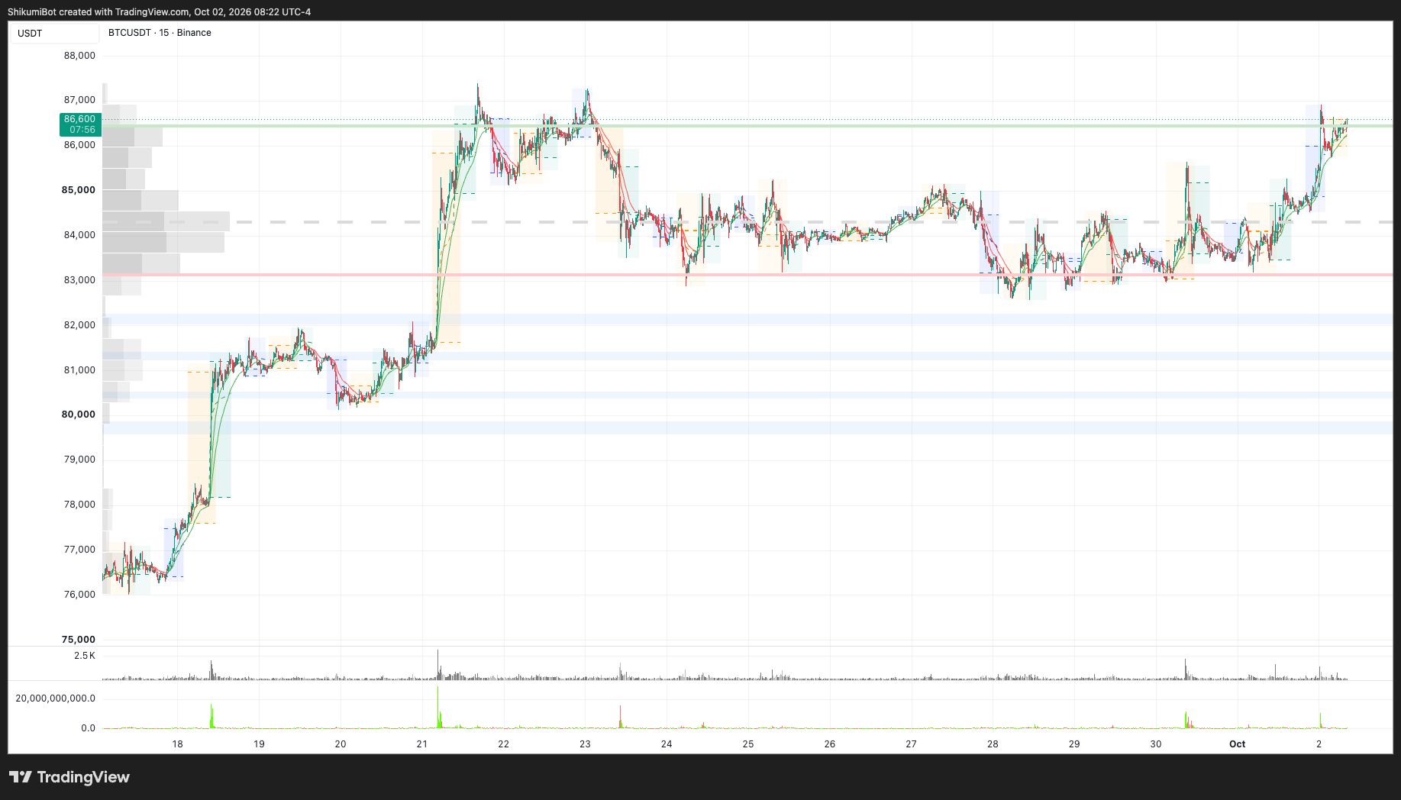Image resolution: width=1401 pixels, height=800 pixels.
Task: Click the 85,000 price axis label
Action: coord(79,190)
